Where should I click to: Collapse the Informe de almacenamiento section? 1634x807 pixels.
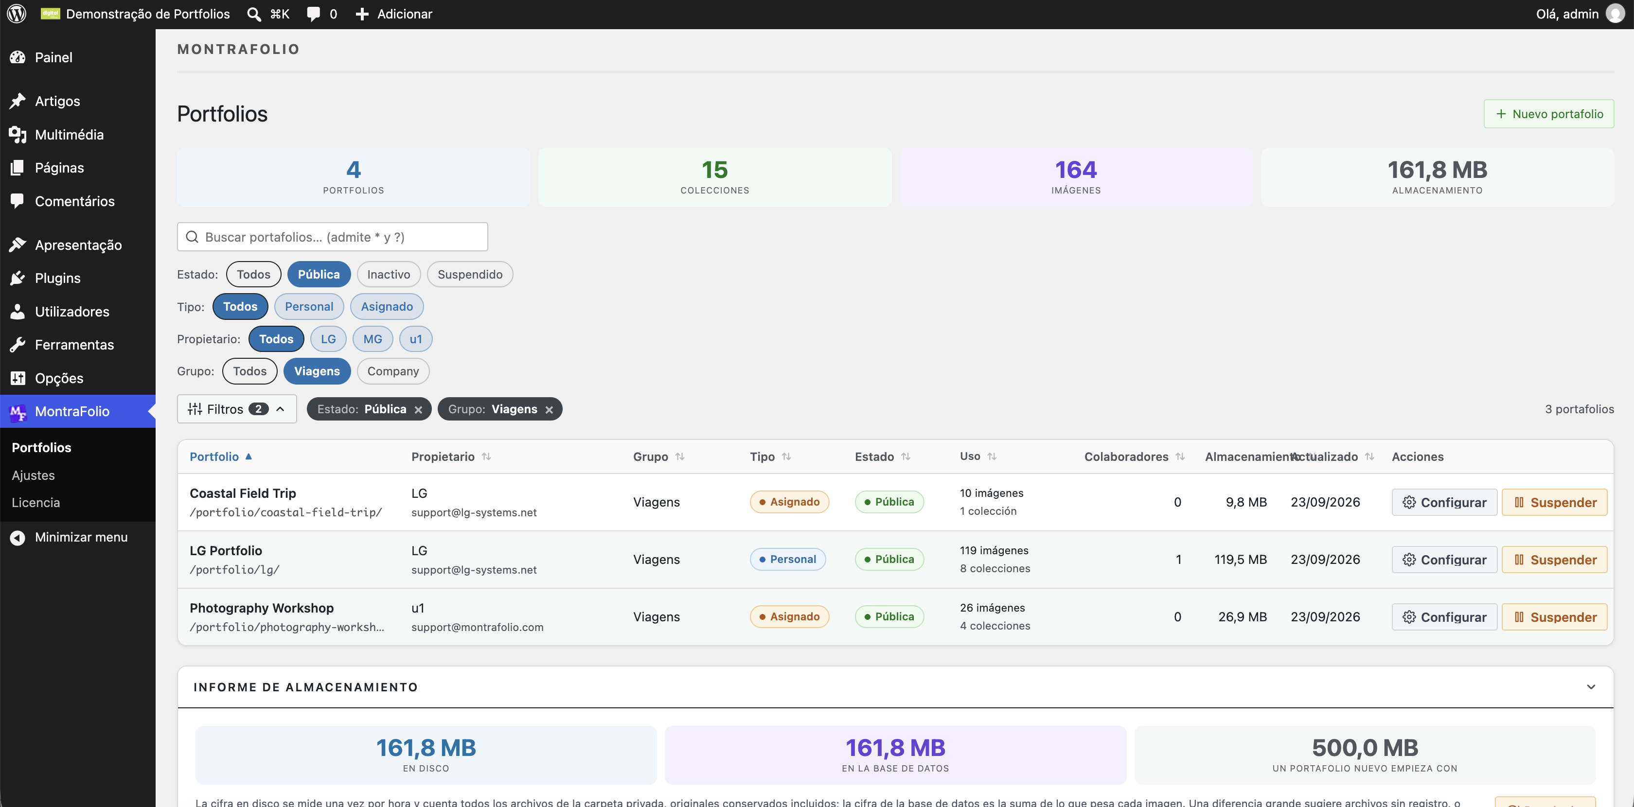pyautogui.click(x=1591, y=687)
